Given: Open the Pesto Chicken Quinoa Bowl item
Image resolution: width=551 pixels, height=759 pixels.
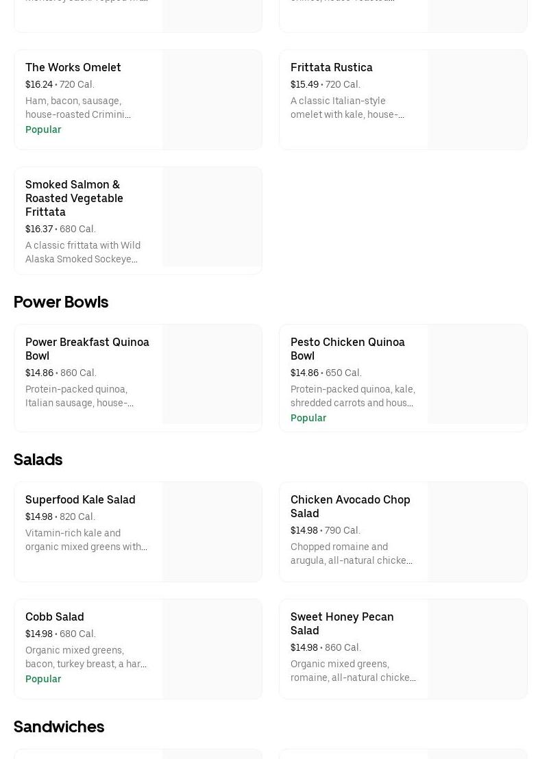Looking at the screenshot, I should [347, 349].
